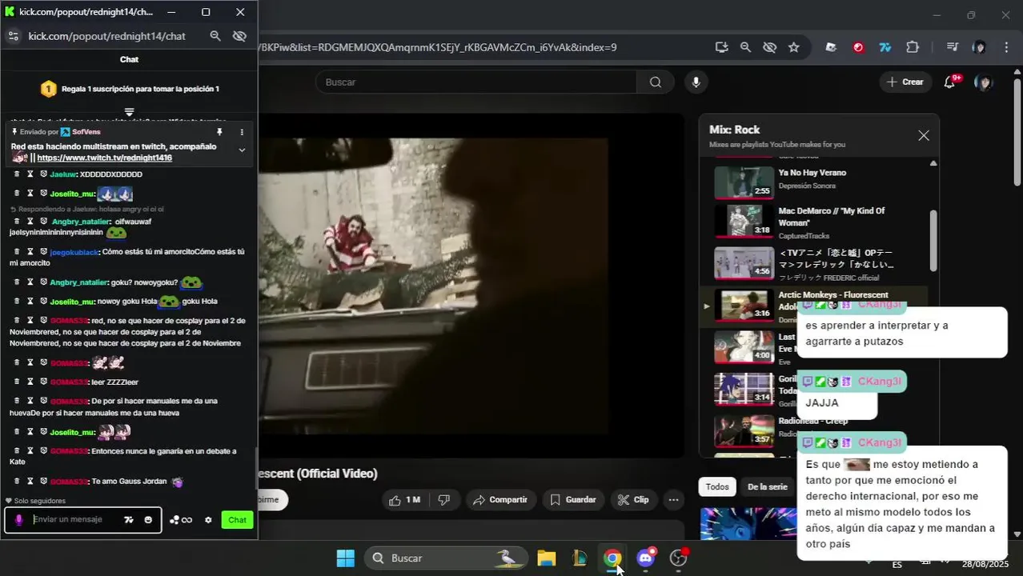Toggle eye-slash icon in YouTube address bar

[770, 47]
